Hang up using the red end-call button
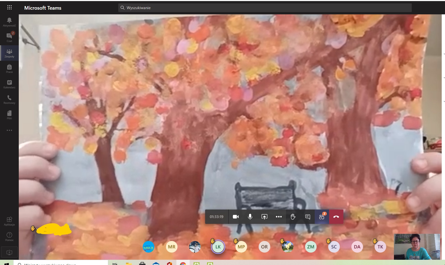Screen dimensions: 445x265 click(x=336, y=217)
